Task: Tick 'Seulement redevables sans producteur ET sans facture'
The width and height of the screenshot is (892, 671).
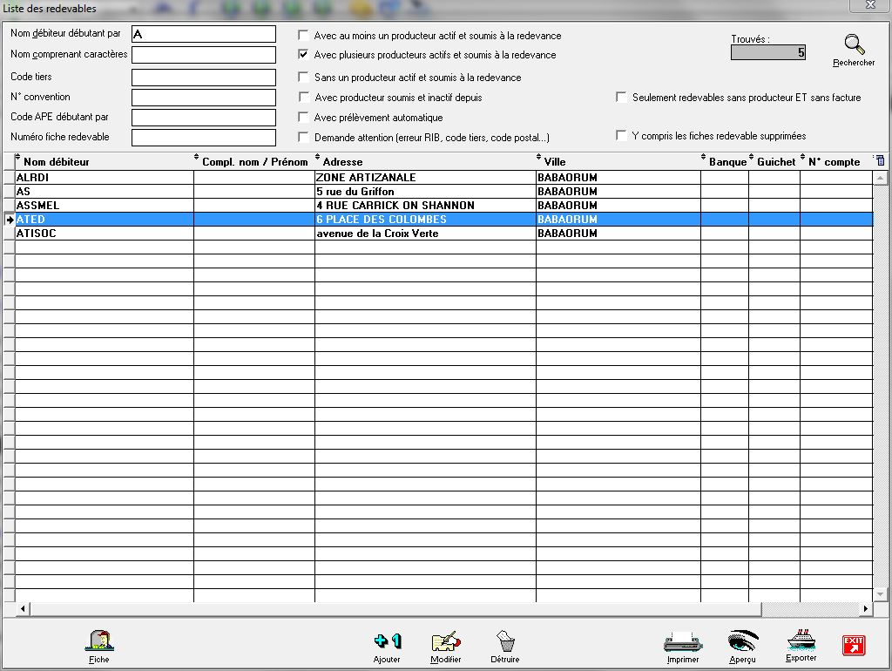Action: click(621, 98)
